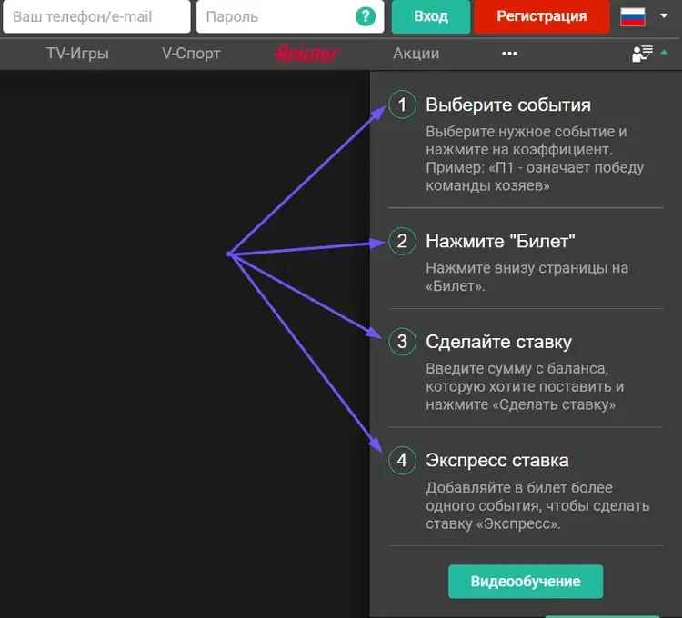Collapse the tutorial panel green arrow
Image resolution: width=682 pixels, height=618 pixels.
tap(664, 53)
